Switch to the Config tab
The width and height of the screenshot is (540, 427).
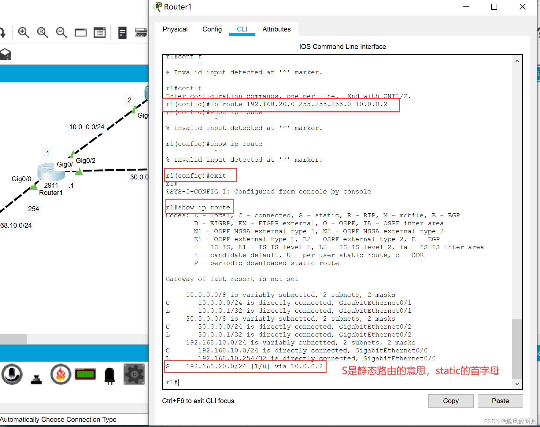click(x=212, y=29)
